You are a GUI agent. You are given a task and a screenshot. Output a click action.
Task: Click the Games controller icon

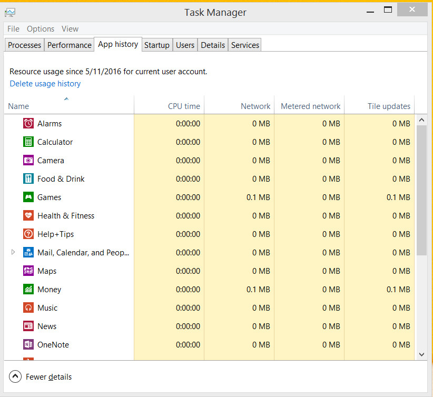point(28,197)
